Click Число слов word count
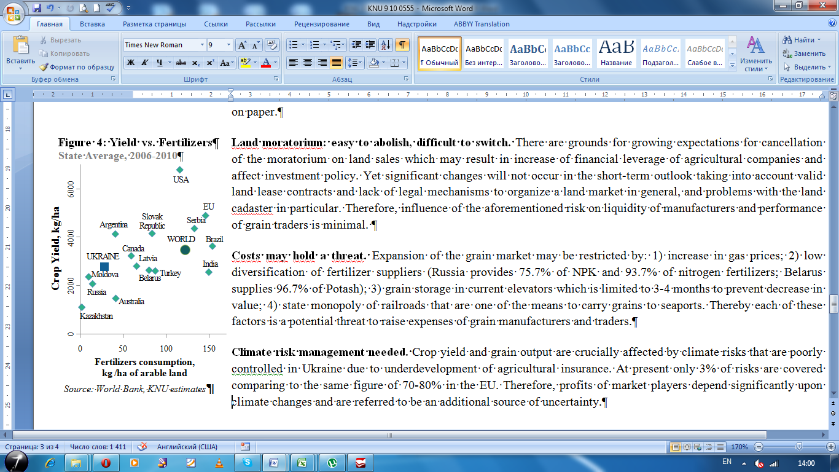Viewport: 839px width, 472px height. click(98, 447)
